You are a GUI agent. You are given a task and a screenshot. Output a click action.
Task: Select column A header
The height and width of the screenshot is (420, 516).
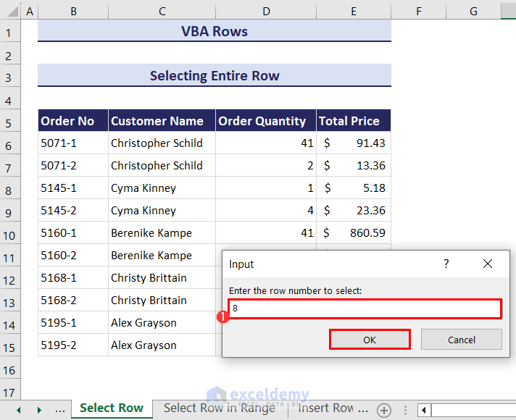(30, 11)
